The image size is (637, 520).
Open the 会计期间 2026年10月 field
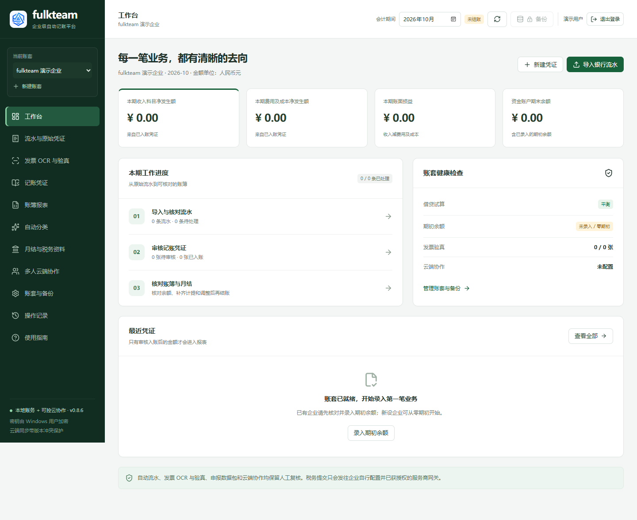pos(430,19)
